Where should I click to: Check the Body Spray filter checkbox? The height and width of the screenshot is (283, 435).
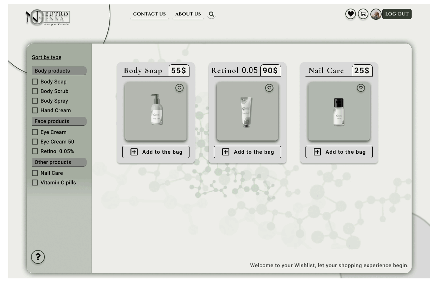click(x=35, y=101)
